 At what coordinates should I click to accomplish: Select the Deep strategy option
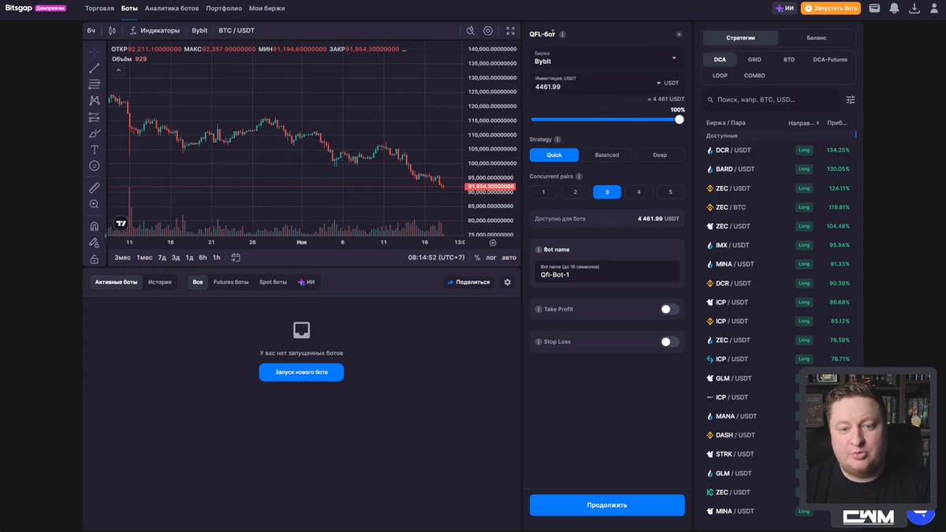[660, 155]
